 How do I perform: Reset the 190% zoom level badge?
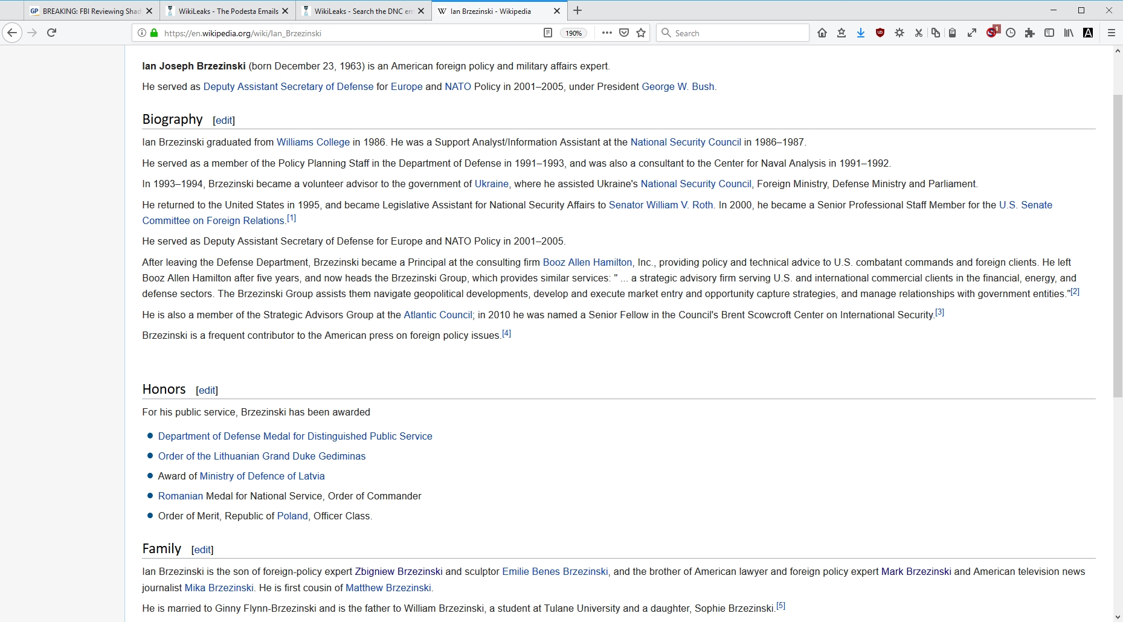click(x=574, y=33)
